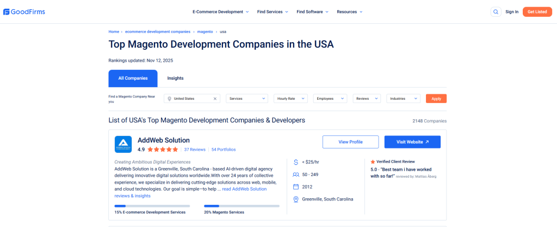Go to Home breadcrumb
This screenshot has height=227, width=557.
pos(114,31)
